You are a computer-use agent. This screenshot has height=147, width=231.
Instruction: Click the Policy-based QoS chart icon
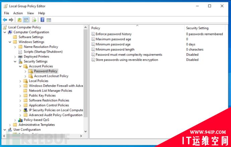(x=20, y=120)
